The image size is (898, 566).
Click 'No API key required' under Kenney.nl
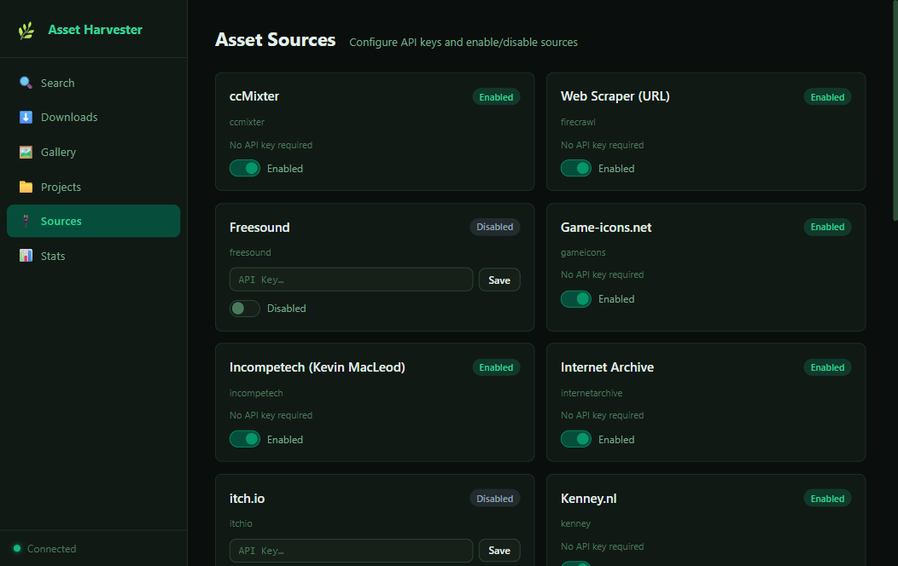tap(602, 546)
